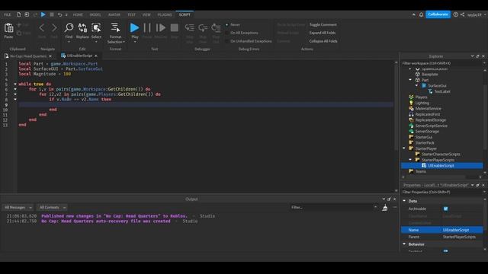Click the Collaborate button

[438, 14]
